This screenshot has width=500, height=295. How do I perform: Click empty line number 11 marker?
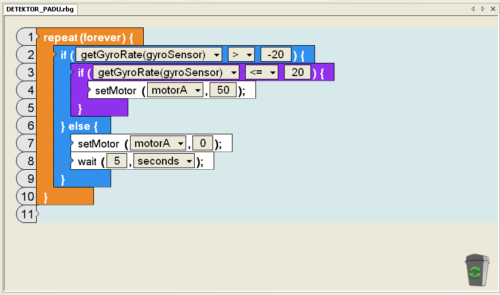[x=27, y=214]
